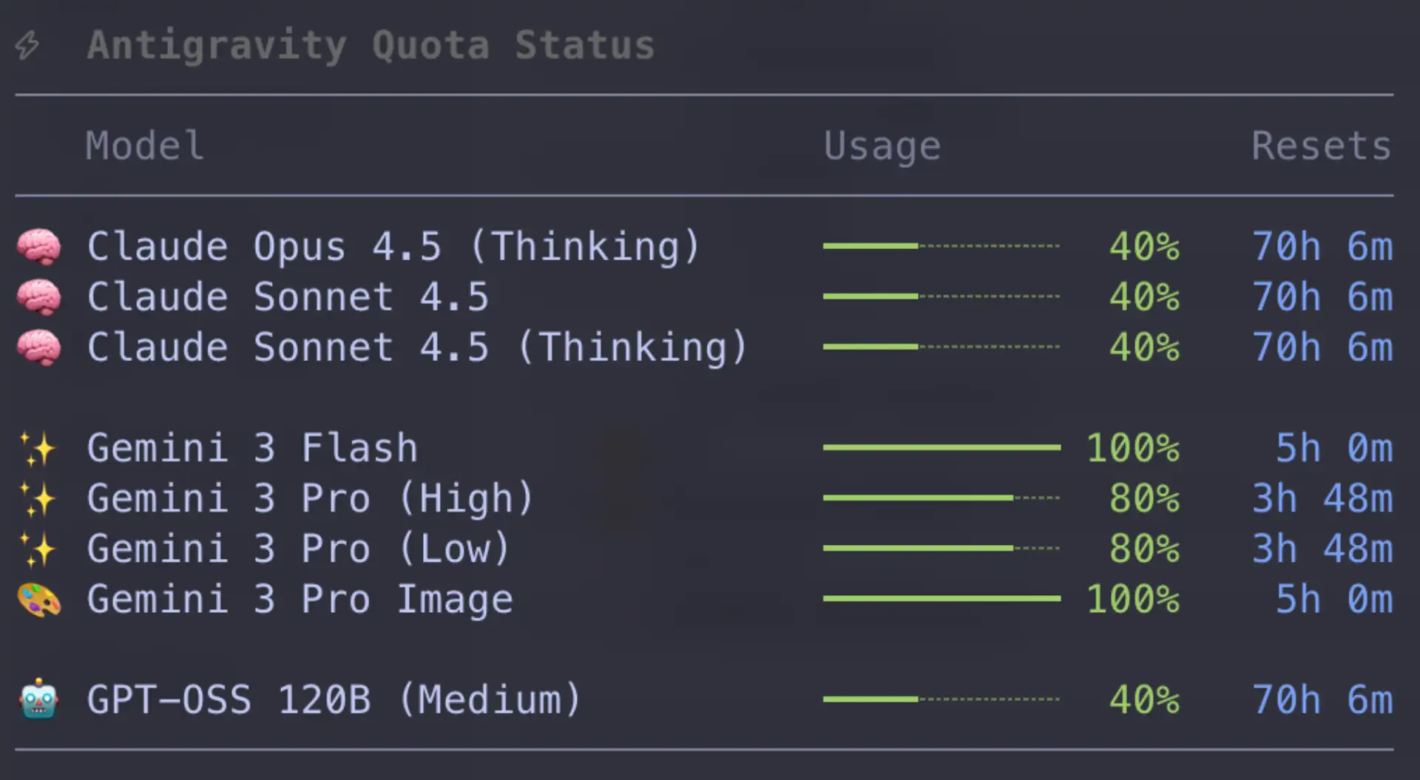The image size is (1420, 780).
Task: Click the 40% value for Claude Sonnet 4.5 (Thinking)
Action: tap(1144, 347)
